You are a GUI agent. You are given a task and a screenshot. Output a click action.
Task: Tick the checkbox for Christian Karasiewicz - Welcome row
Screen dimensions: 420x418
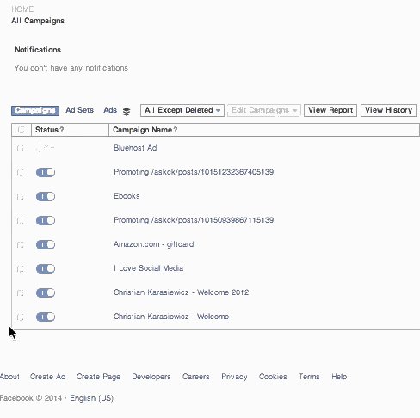pyautogui.click(x=21, y=317)
